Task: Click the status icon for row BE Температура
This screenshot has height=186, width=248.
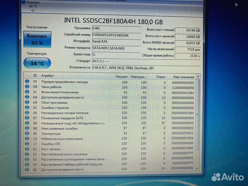Action: click(27, 133)
